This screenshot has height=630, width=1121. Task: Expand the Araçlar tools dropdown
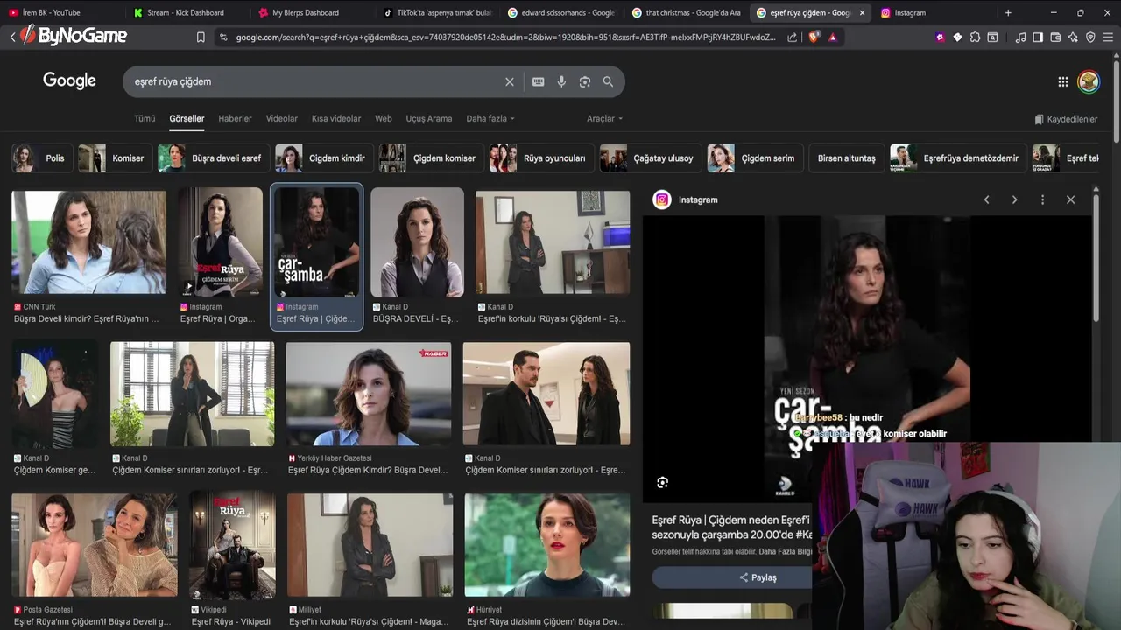604,118
